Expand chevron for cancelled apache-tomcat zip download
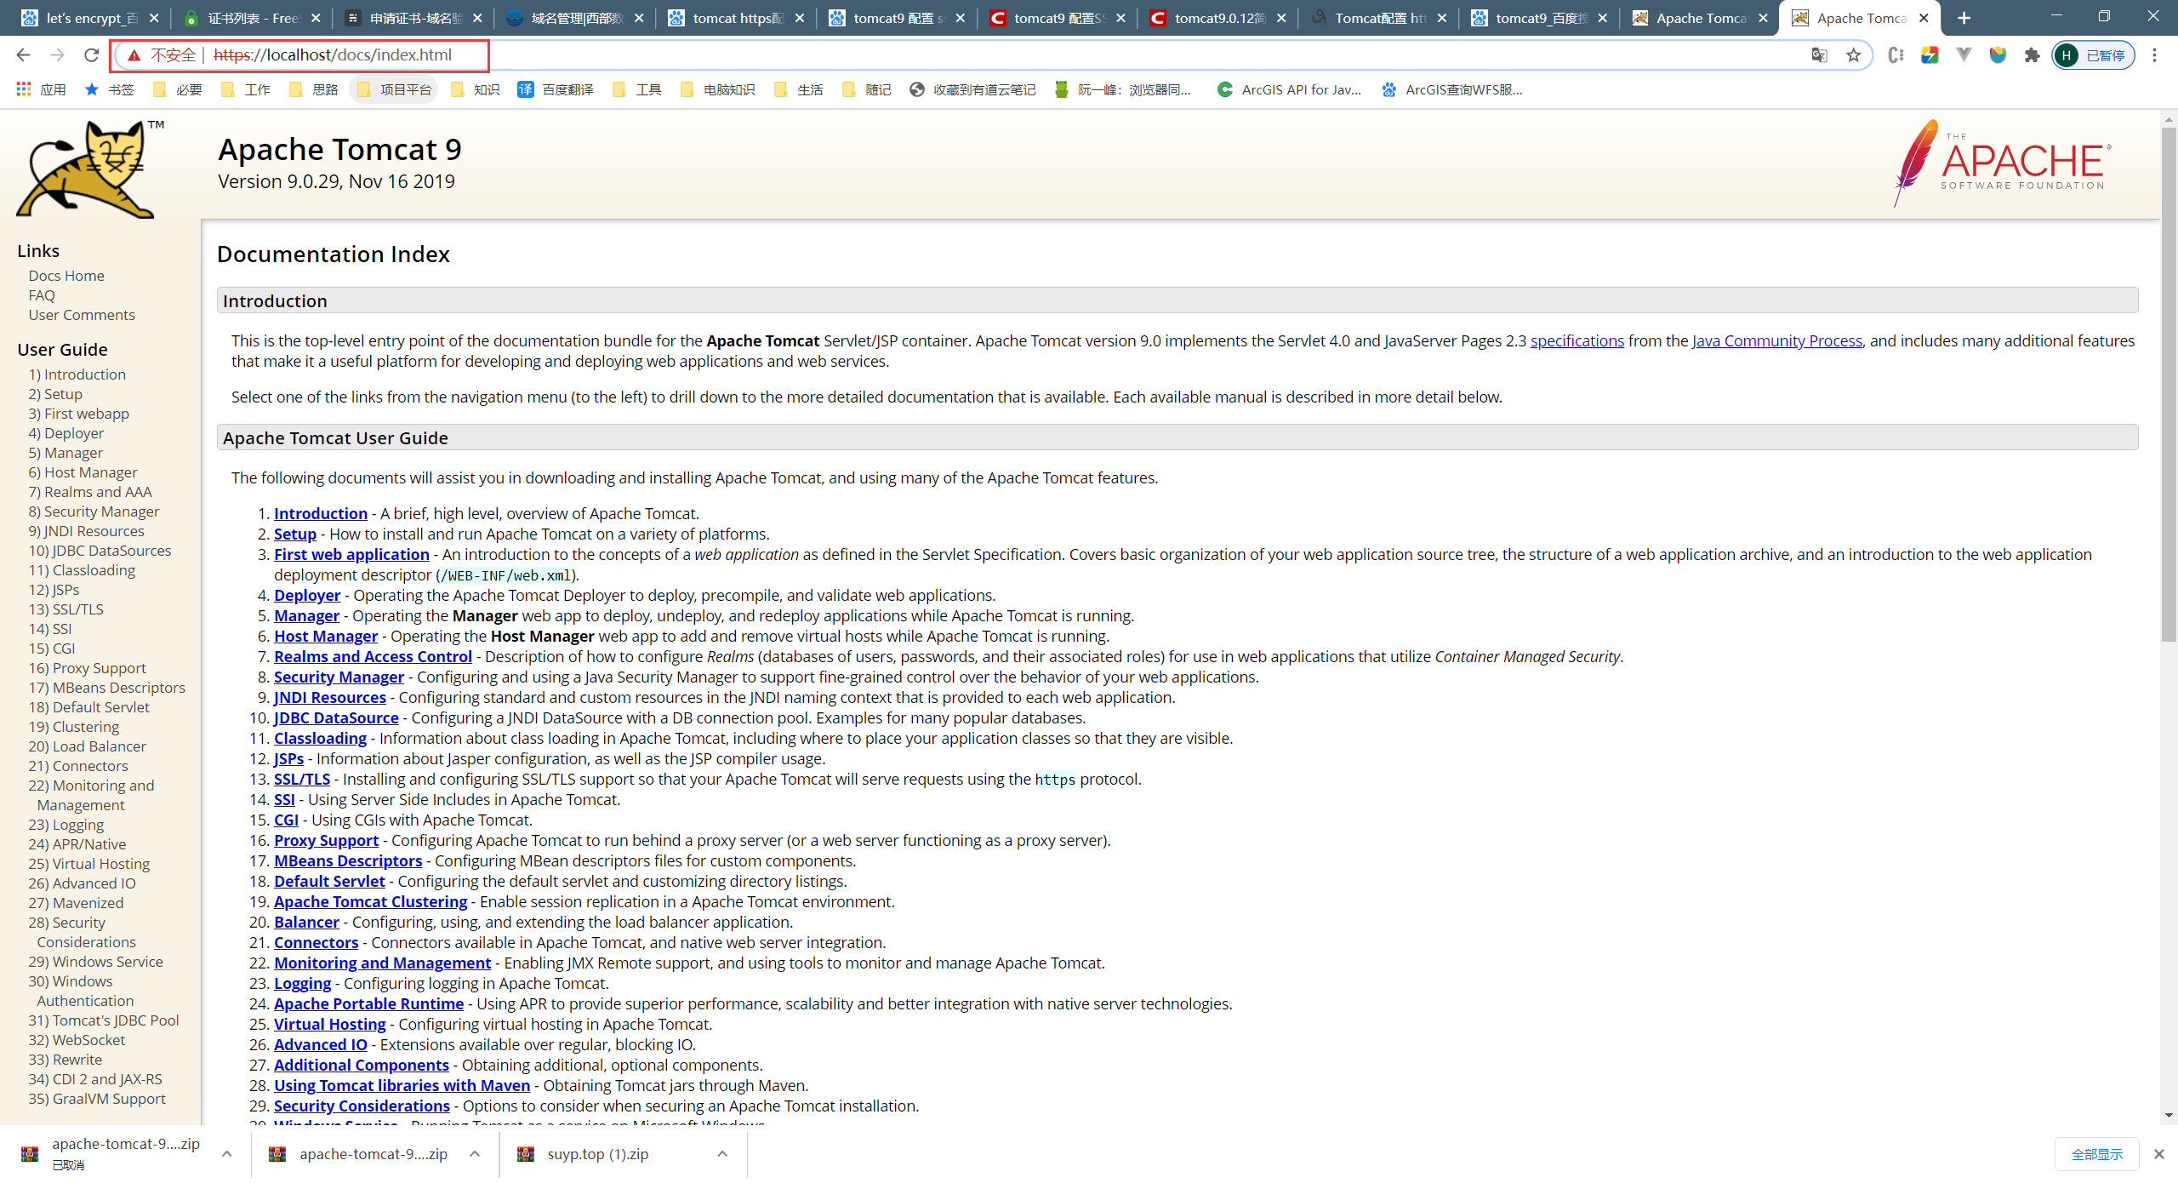2178x1183 pixels. point(226,1154)
